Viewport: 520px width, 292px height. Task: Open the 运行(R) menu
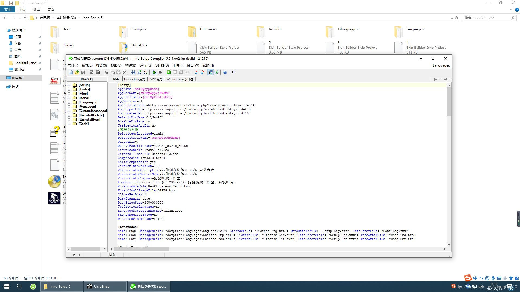tap(145, 65)
